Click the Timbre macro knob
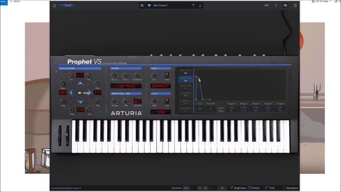Viewport: 341px width, 192px height. (x=249, y=188)
